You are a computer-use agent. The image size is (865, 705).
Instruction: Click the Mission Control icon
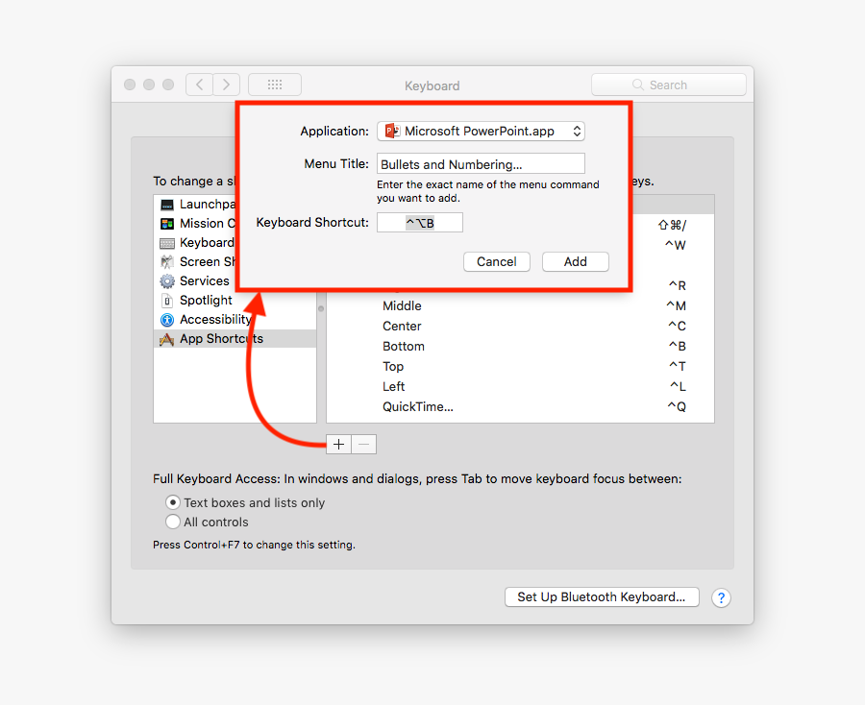pyautogui.click(x=167, y=223)
